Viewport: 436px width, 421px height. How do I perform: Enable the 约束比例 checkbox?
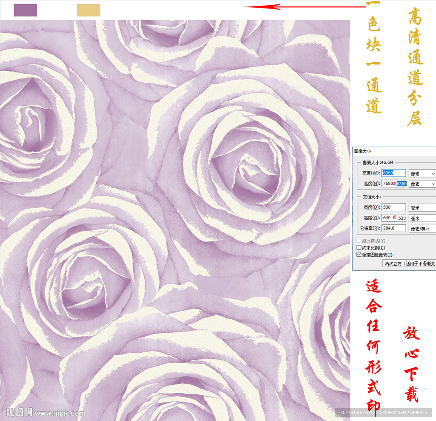point(358,247)
